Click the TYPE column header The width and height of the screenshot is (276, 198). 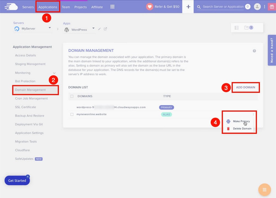click(167, 96)
